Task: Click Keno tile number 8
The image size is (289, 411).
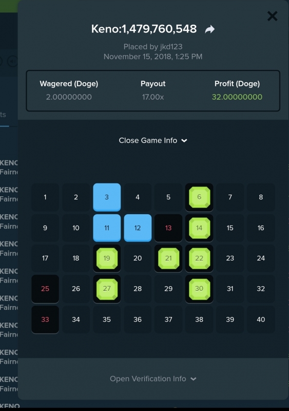Action: point(261,197)
